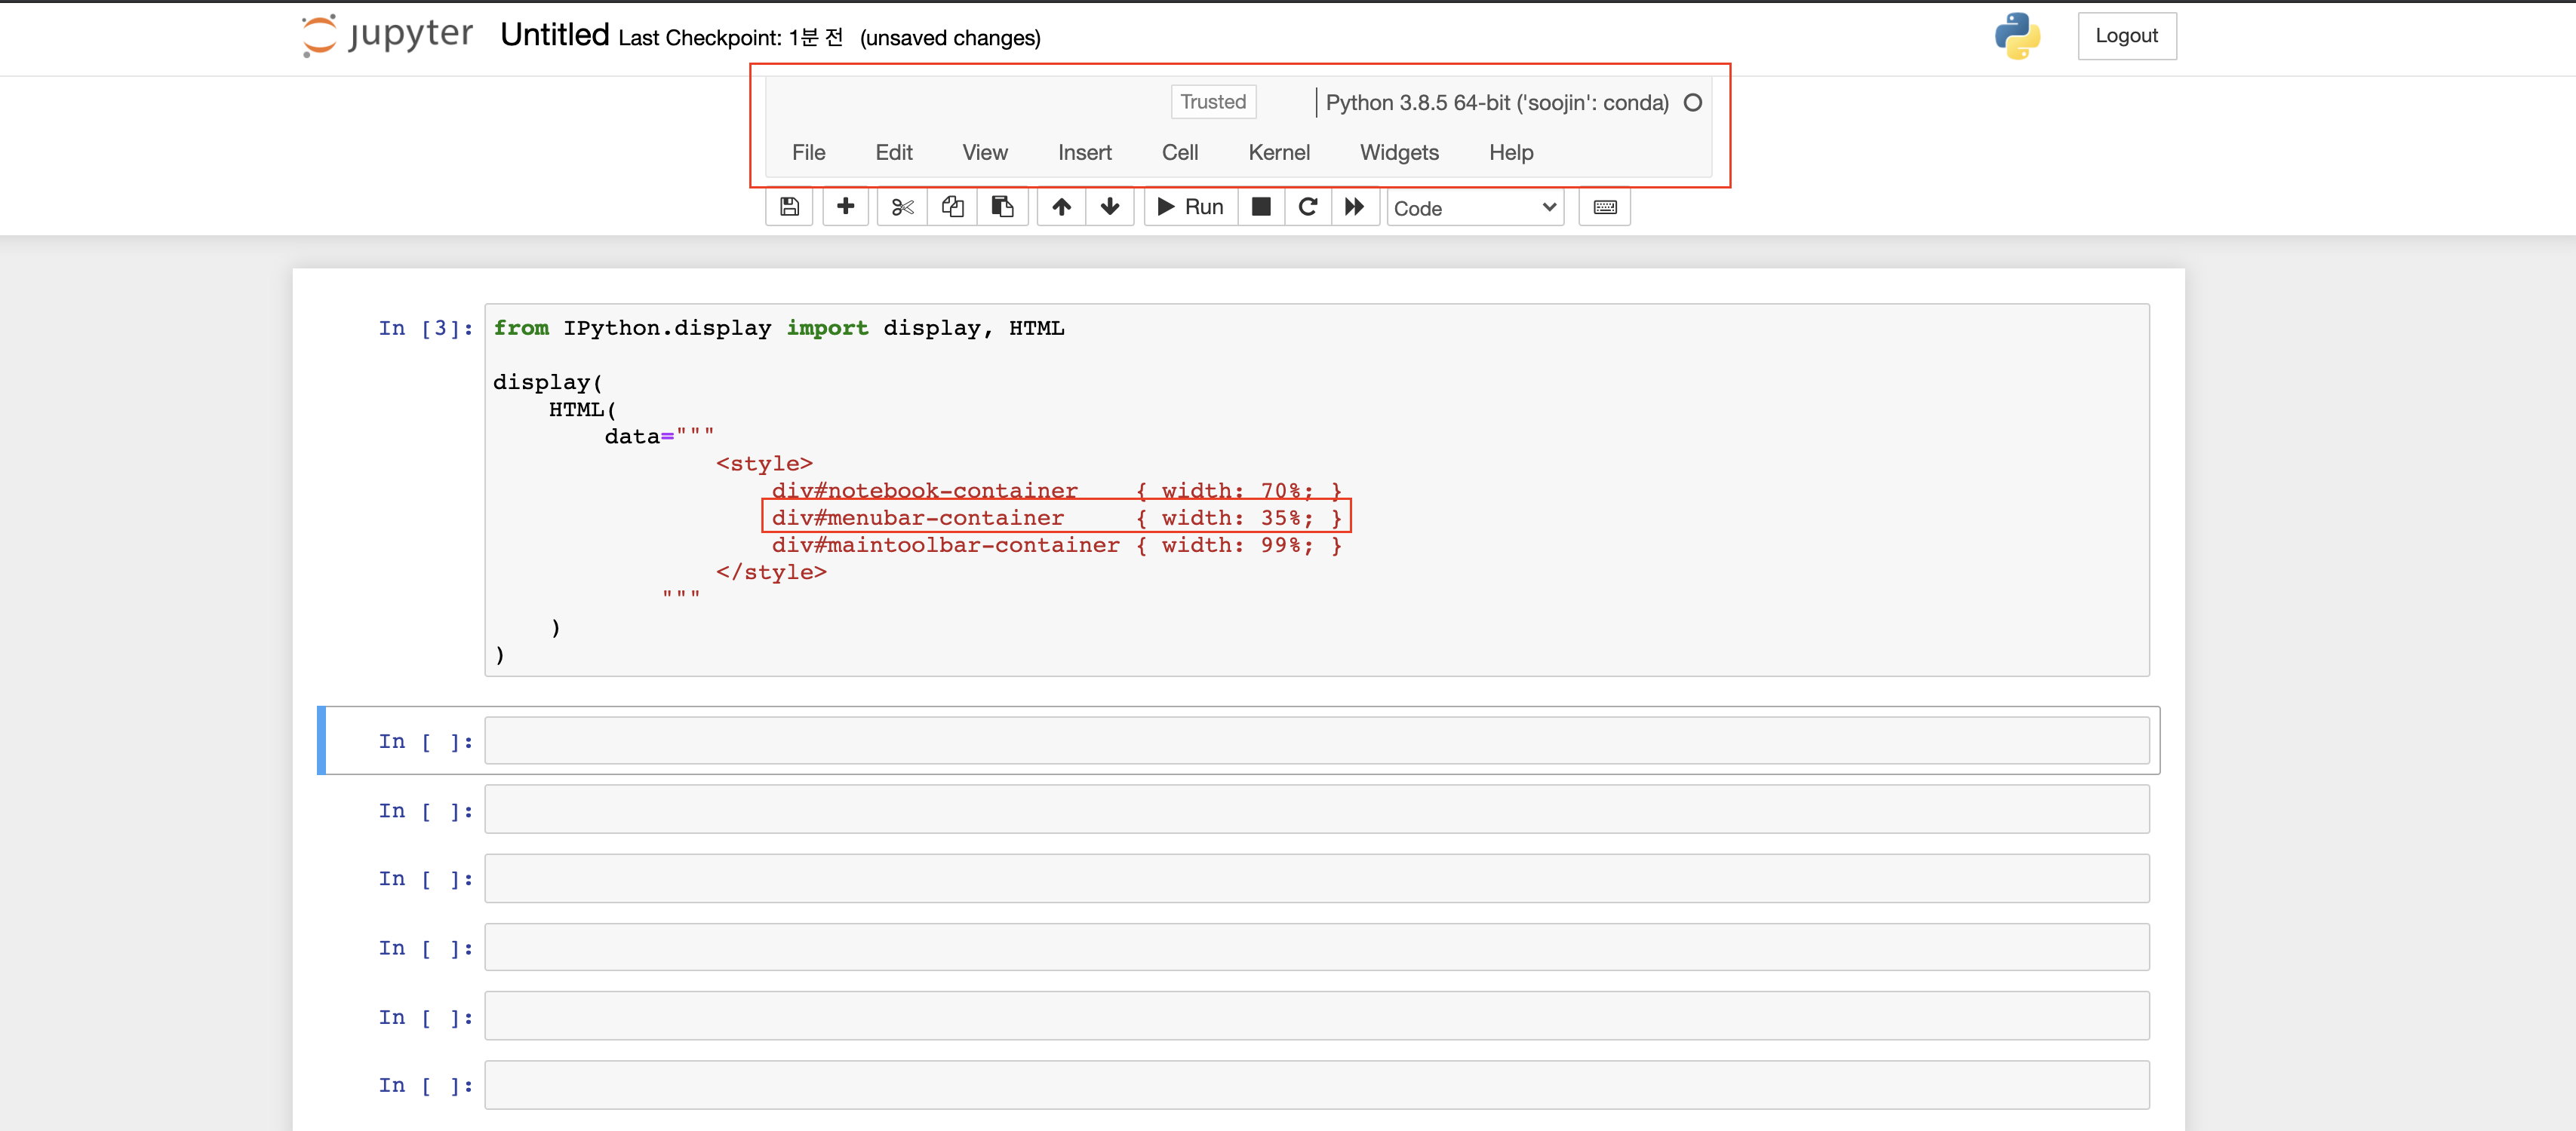This screenshot has width=2576, height=1131.
Task: Click the Untitled notebook title to rename
Action: coord(554,35)
